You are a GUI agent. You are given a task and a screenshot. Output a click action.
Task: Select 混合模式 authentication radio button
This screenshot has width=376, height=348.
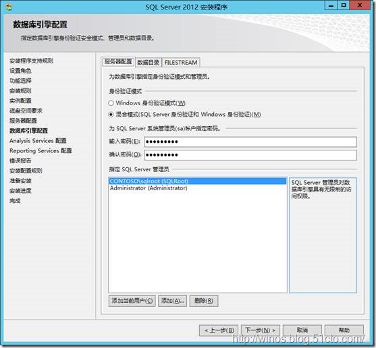click(111, 115)
